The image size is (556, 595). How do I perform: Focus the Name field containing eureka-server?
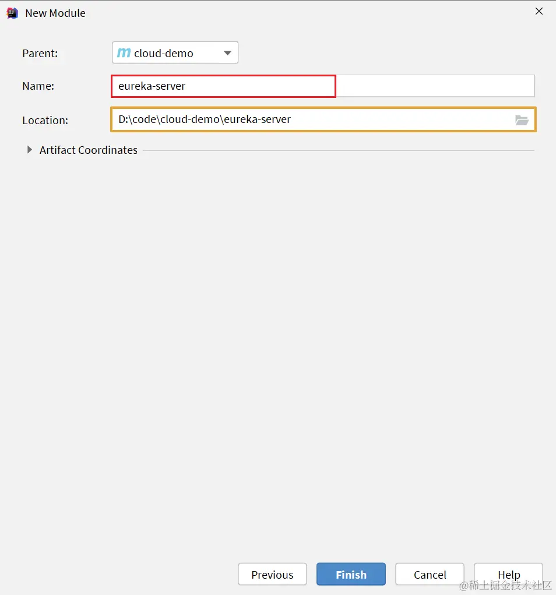[223, 86]
